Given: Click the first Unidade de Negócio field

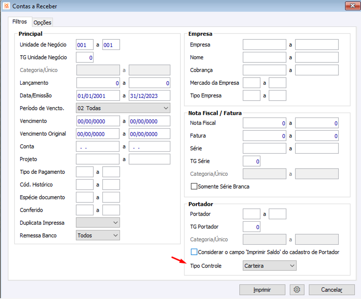Looking at the screenshot, I should [x=85, y=45].
